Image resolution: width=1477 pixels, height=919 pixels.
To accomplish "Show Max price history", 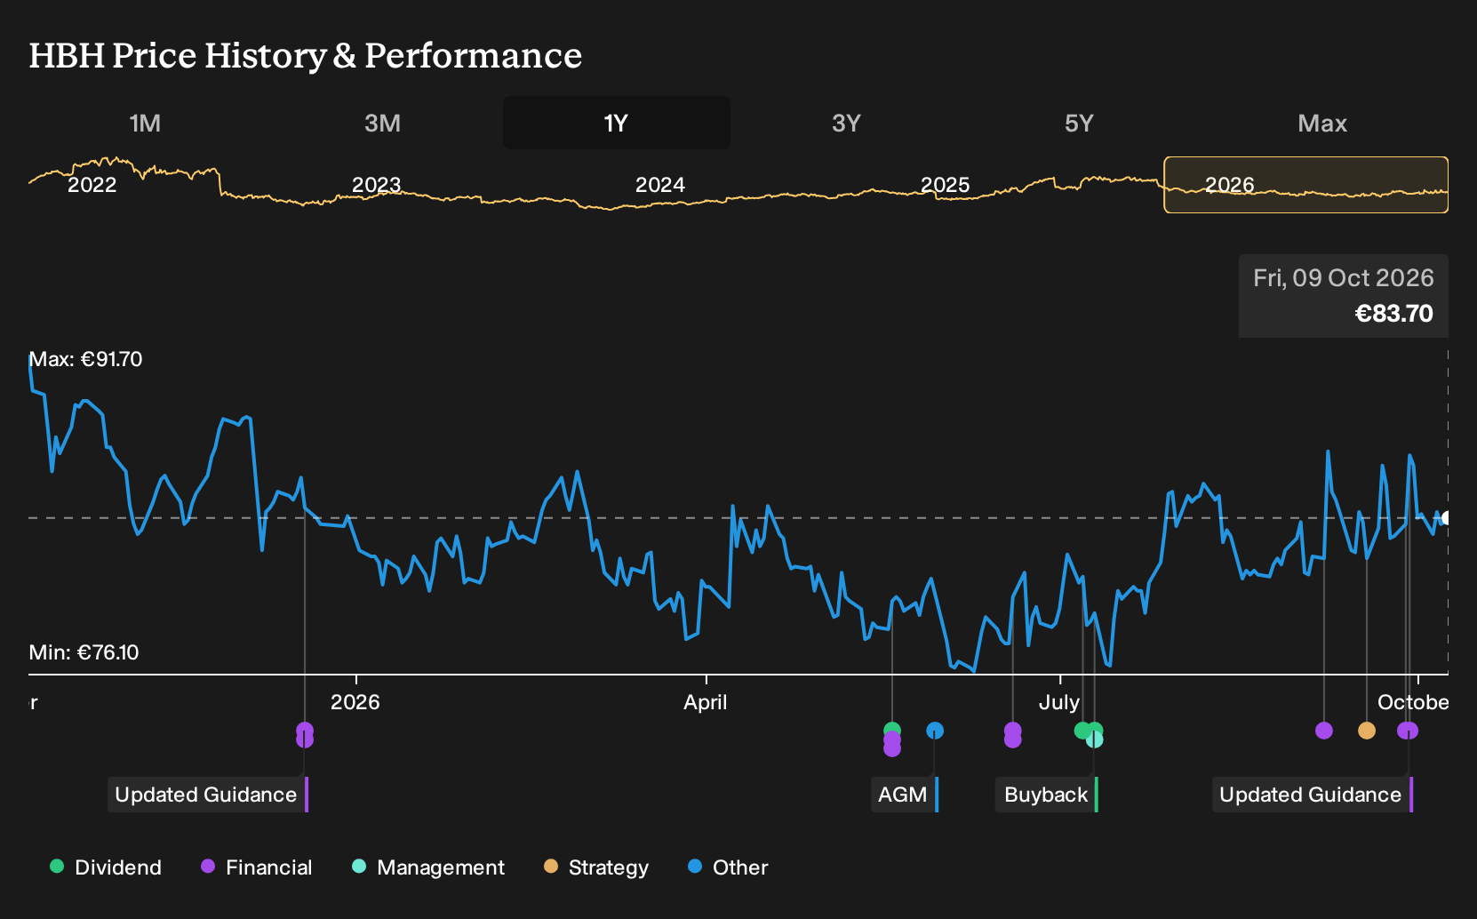I will 1322,123.
